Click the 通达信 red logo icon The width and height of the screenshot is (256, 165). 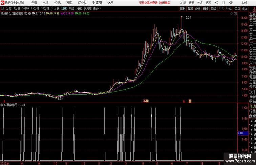point(2,3)
